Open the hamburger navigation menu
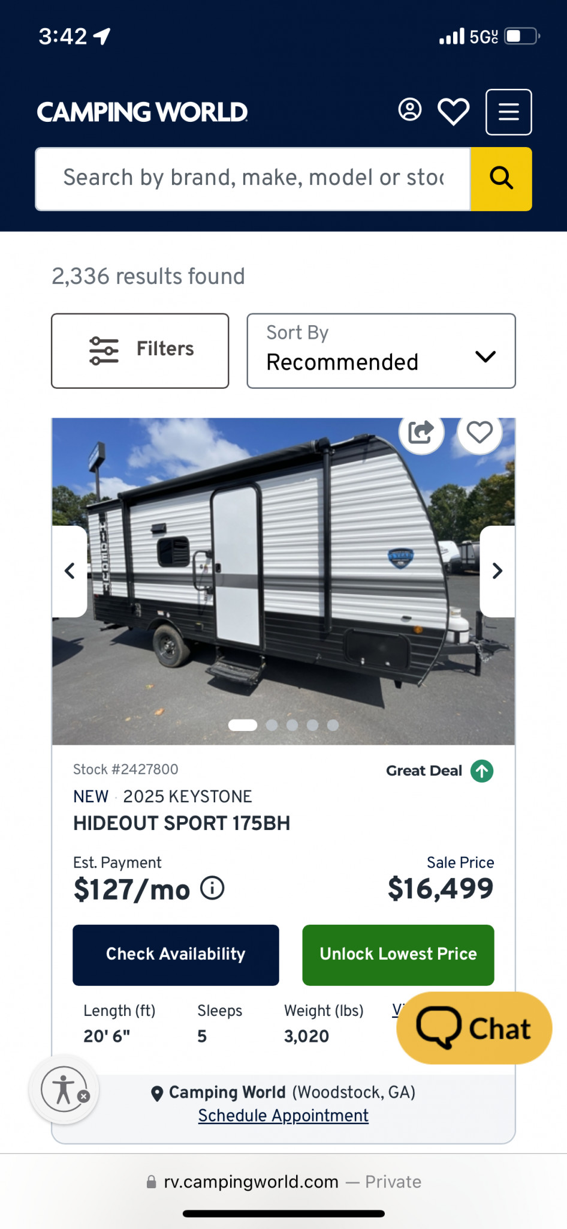The width and height of the screenshot is (567, 1229). coord(508,112)
